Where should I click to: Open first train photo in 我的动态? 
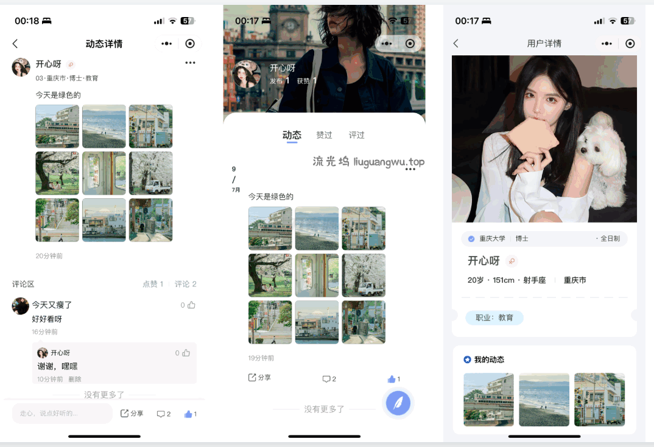point(488,399)
